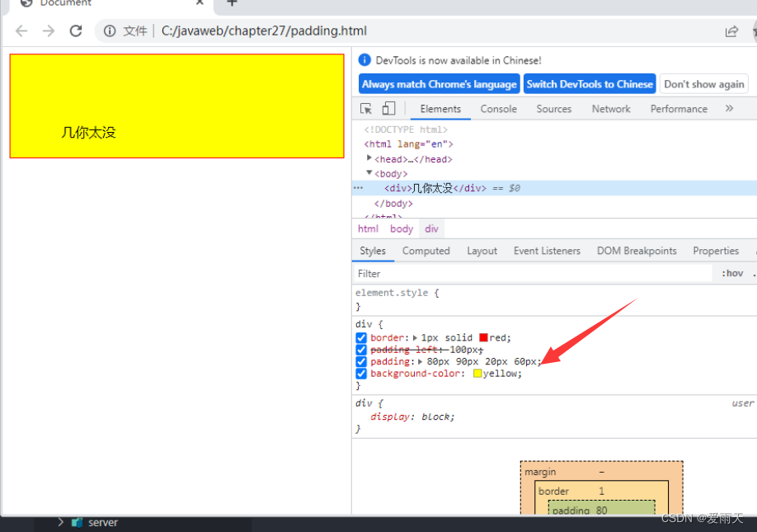Expand the head element node
Viewport: 757px width, 532px height.
click(369, 158)
